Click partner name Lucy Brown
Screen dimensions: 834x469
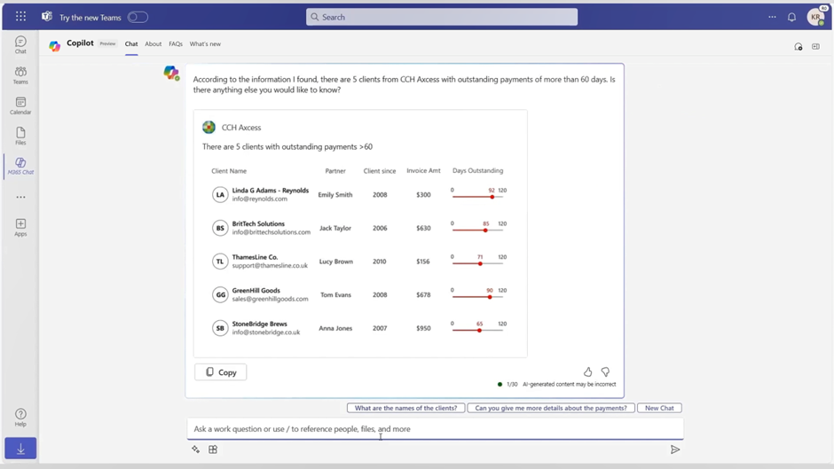335,262
